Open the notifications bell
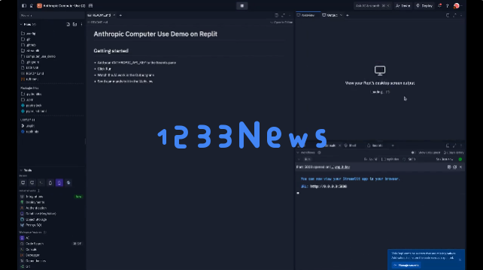This screenshot has height=270, width=483. coord(439,5)
